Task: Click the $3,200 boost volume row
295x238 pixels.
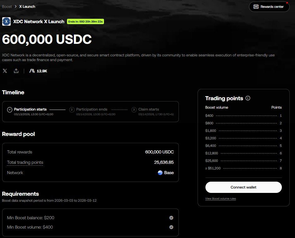Action: (243, 138)
